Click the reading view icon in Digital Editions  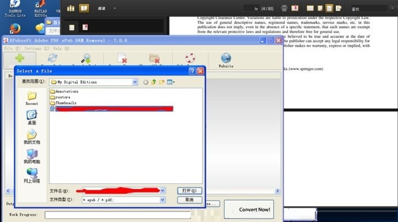[x=84, y=8]
